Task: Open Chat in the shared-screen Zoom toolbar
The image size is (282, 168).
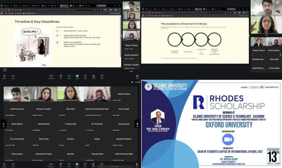Action: pyautogui.click(x=61, y=77)
